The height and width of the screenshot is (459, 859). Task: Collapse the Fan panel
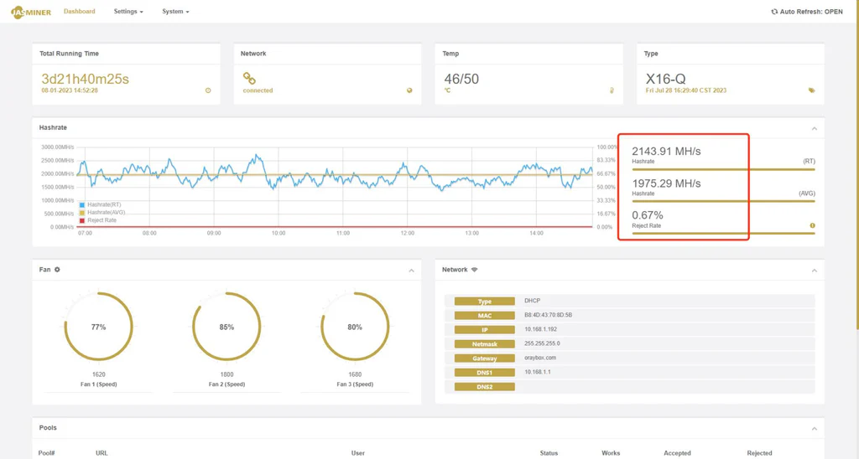point(411,271)
